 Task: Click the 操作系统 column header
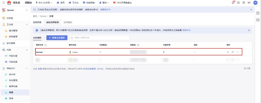click(72, 45)
